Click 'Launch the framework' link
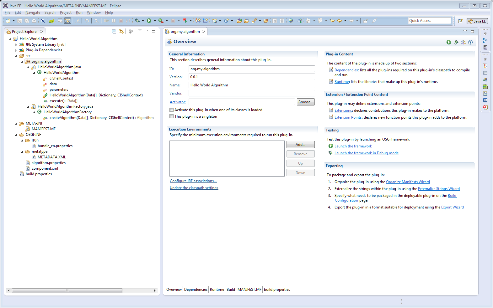The height and width of the screenshot is (308, 493). (353, 146)
